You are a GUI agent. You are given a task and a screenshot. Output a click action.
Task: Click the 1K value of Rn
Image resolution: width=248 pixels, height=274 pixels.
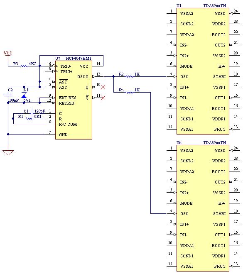[x=137, y=90]
